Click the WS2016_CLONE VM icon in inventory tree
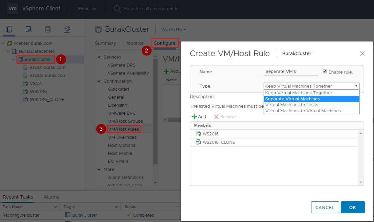 [x=25, y=99]
